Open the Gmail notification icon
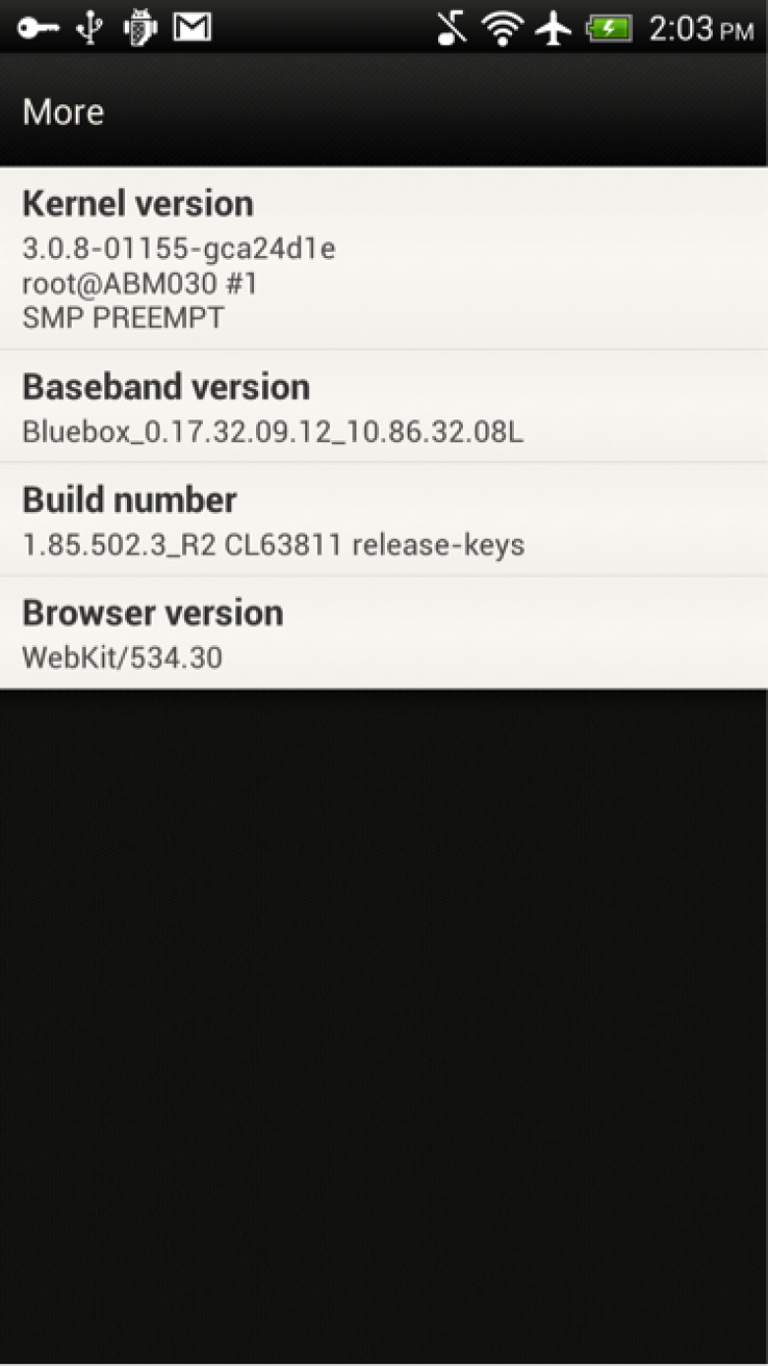The height and width of the screenshot is (1366, 768). 192,28
